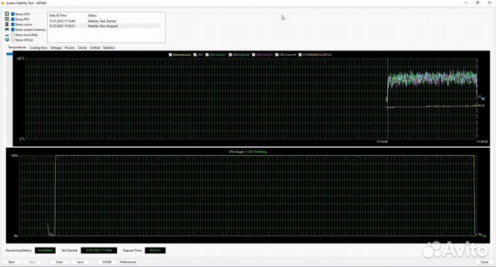Maximize the System Stability Test window
Screen dimensions: 496x267
(x=477, y=3)
